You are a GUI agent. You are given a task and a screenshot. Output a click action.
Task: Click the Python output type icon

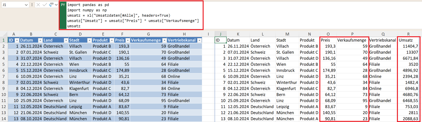point(51,5)
